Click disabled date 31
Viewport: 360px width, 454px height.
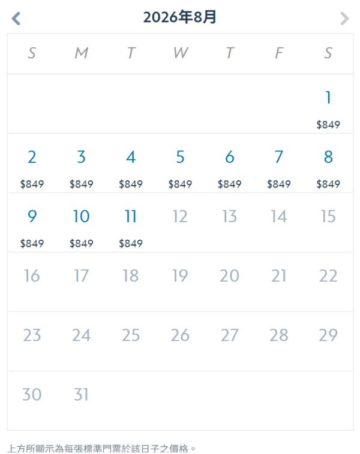click(81, 394)
